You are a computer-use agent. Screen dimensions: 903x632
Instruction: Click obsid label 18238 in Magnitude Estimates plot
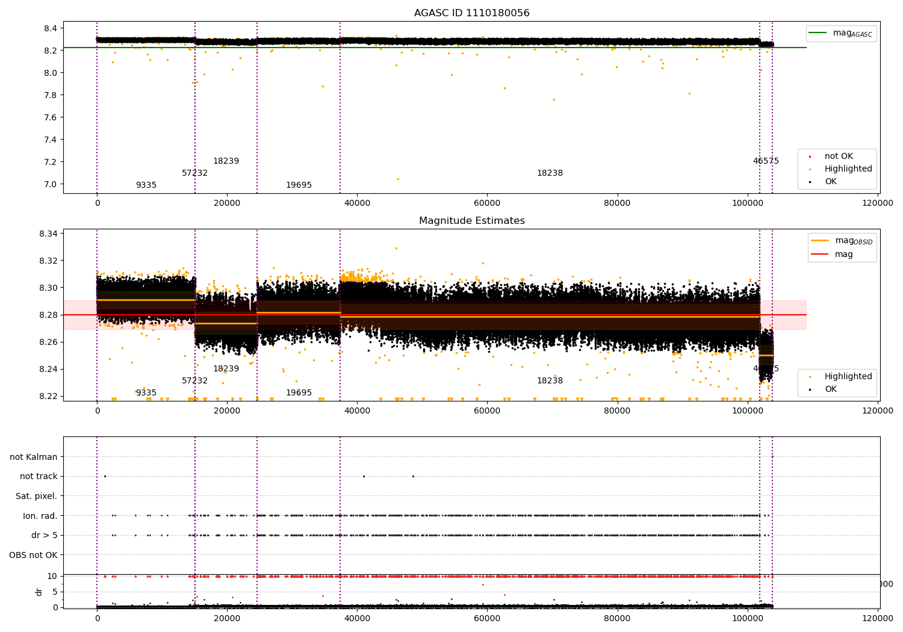point(550,381)
